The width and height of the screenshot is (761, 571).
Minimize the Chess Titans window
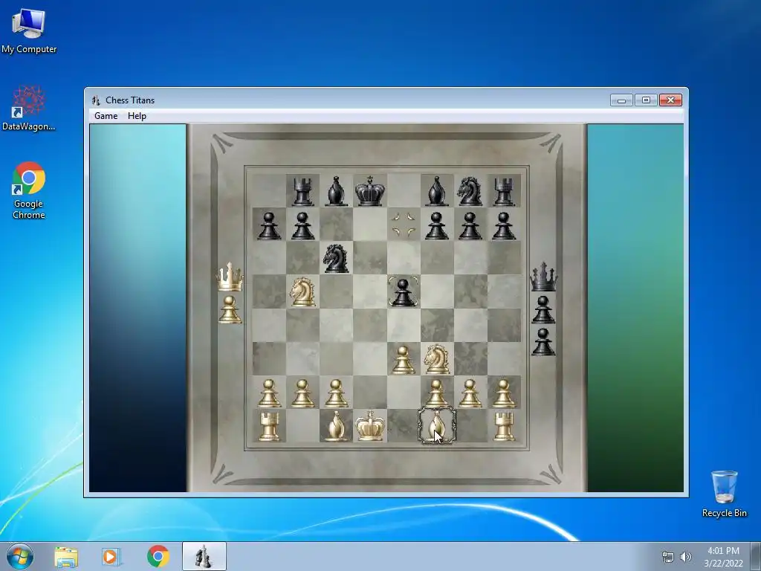(x=622, y=100)
